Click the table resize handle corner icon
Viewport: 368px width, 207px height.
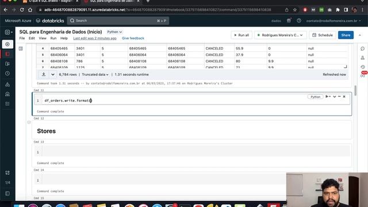[346, 67]
